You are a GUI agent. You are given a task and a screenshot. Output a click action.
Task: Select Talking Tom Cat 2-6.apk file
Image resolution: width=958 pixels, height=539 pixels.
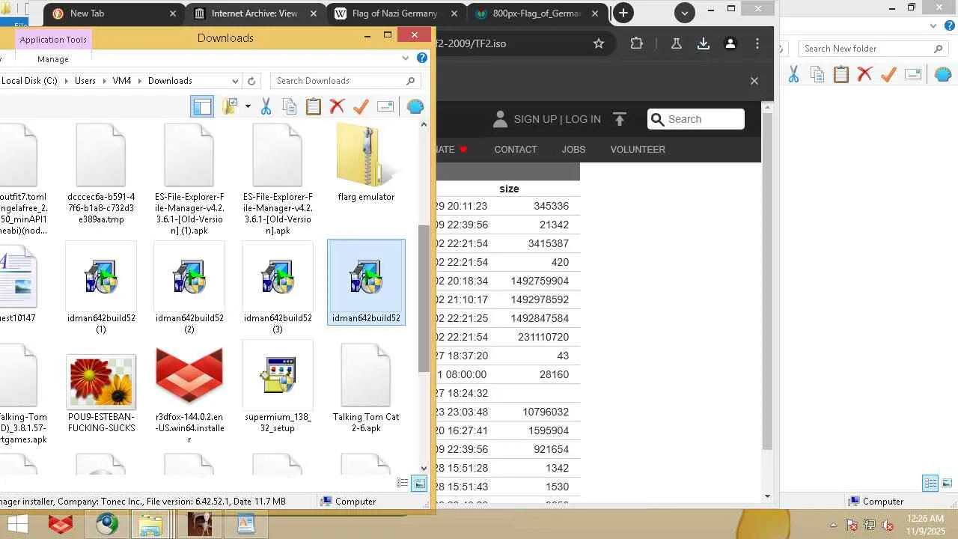(366, 389)
